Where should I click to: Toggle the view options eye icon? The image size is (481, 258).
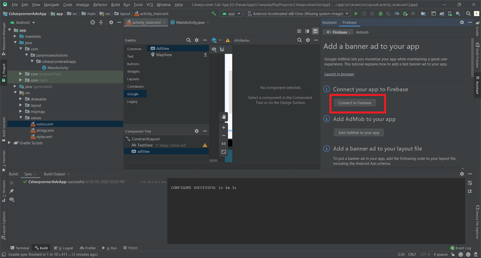point(214,49)
